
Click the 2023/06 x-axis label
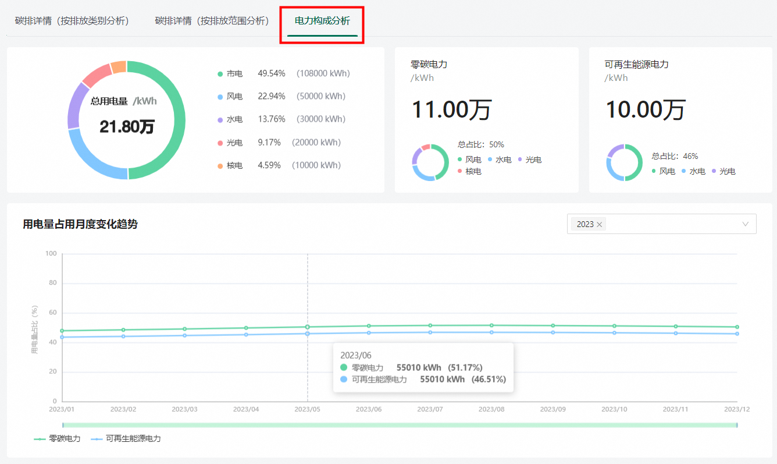coord(369,410)
